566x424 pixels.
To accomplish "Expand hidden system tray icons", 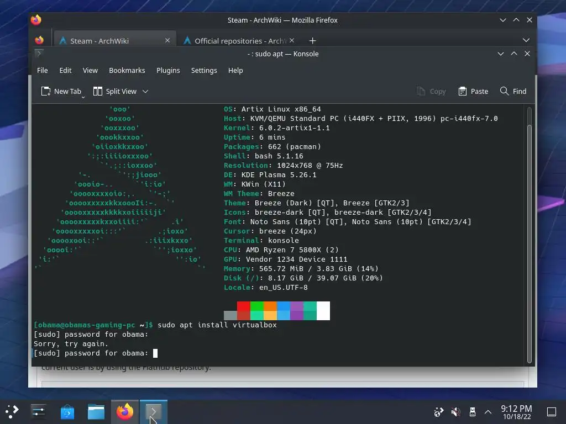I will pyautogui.click(x=488, y=412).
